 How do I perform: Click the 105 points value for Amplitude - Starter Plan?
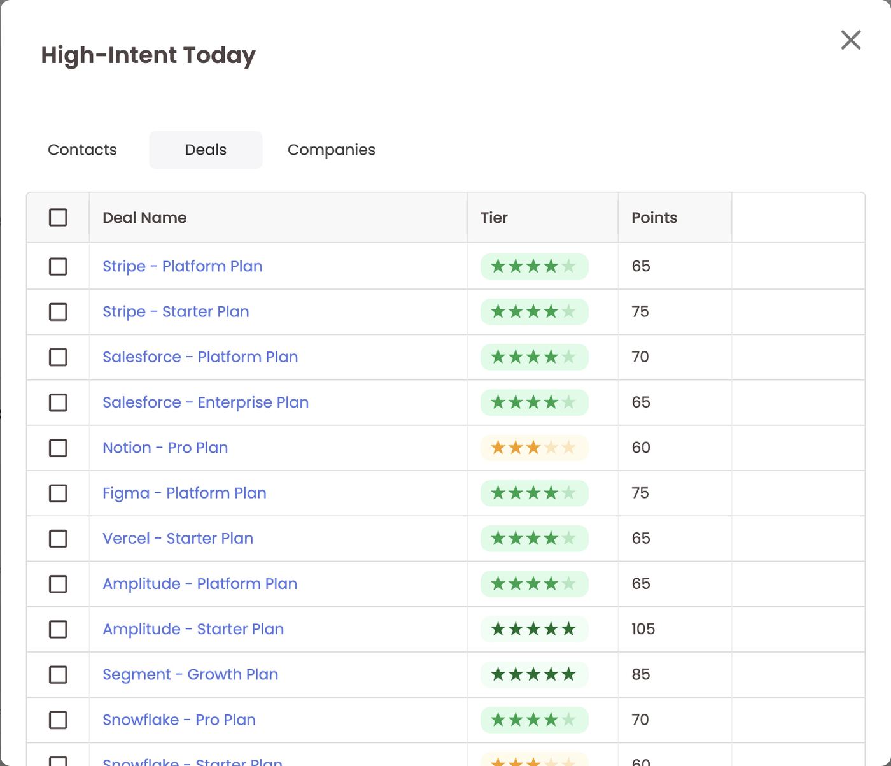643,629
